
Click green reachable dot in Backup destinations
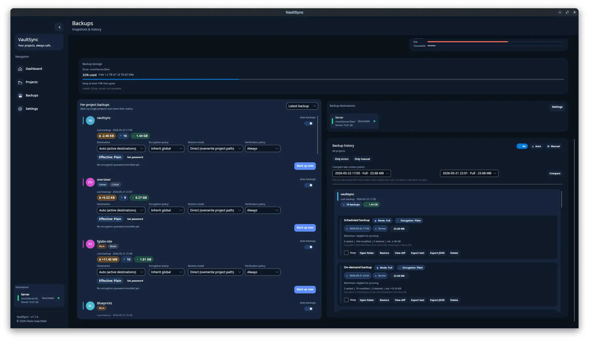point(374,121)
